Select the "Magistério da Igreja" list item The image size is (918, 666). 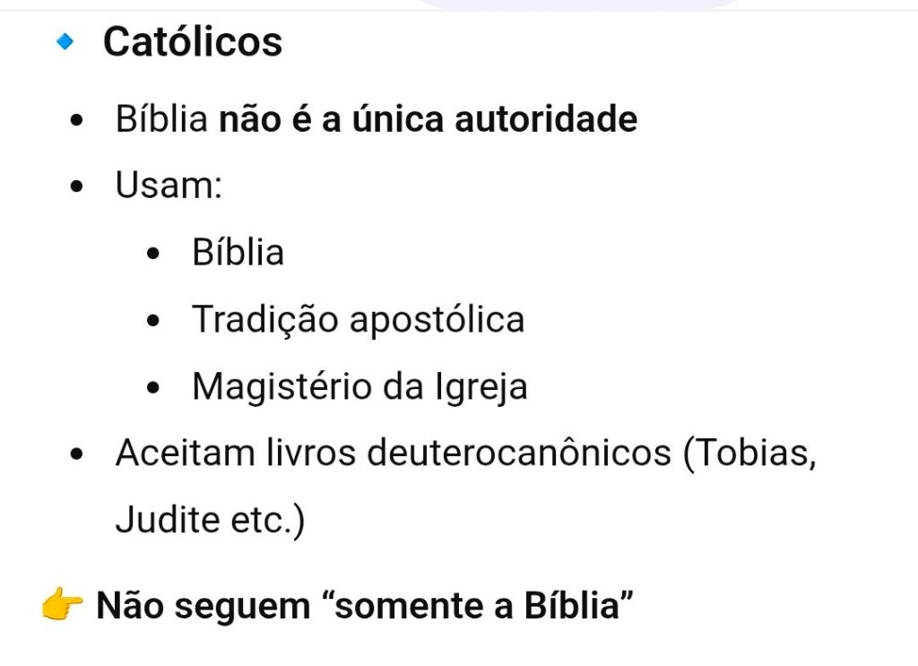(359, 387)
